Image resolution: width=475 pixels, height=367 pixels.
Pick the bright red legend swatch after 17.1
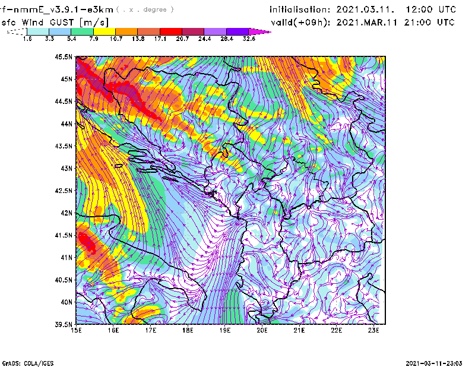[x=171, y=31]
